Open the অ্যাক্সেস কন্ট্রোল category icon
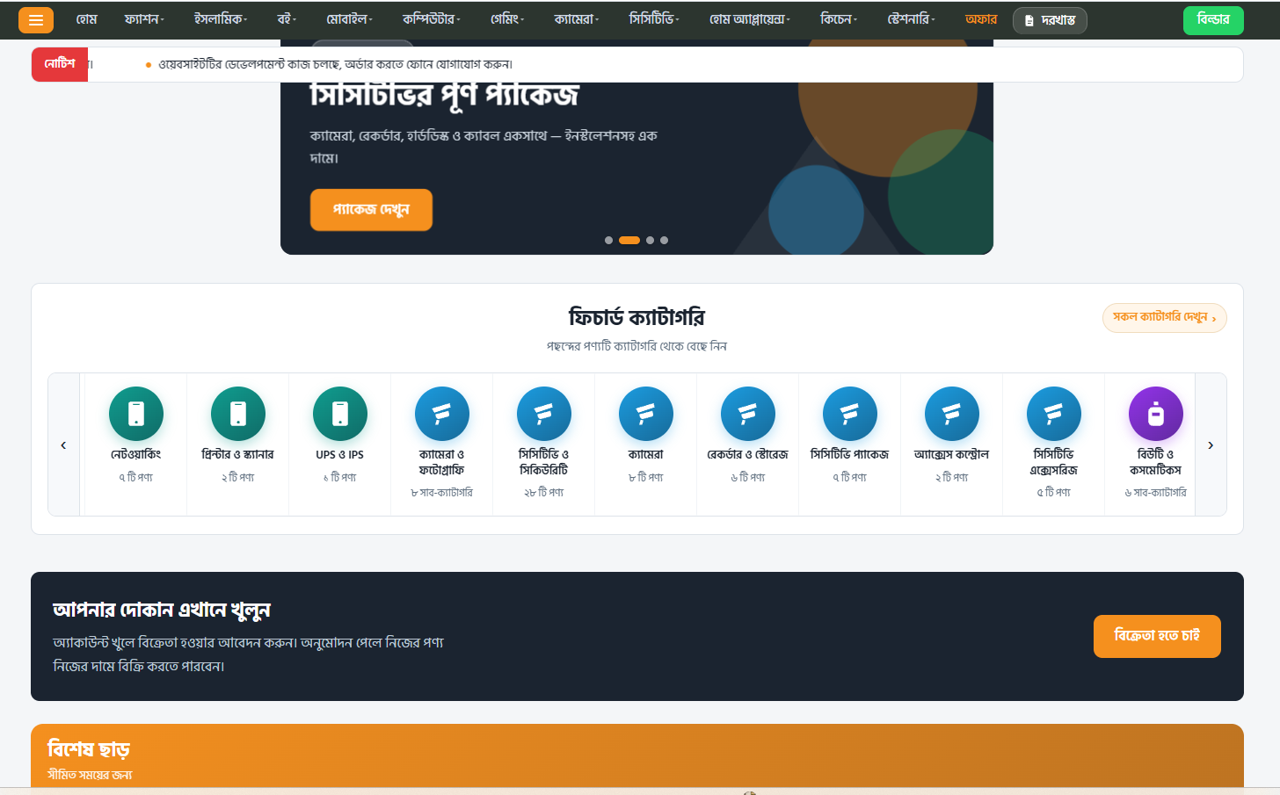The height and width of the screenshot is (795, 1280). point(952,414)
